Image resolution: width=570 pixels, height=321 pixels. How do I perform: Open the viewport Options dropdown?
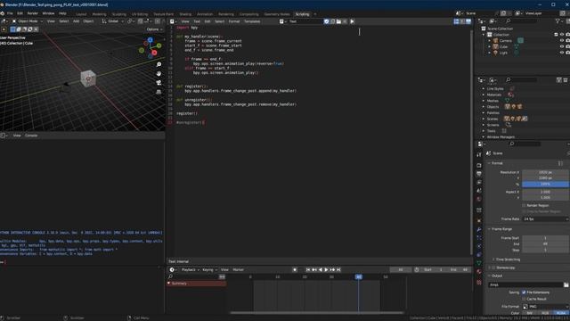[154, 29]
